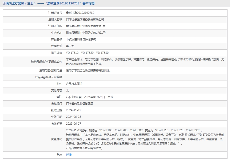Click approval department 河南省药品监督管理局
Image resolution: width=230 pixels, height=160 pixels.
[x=80, y=104]
